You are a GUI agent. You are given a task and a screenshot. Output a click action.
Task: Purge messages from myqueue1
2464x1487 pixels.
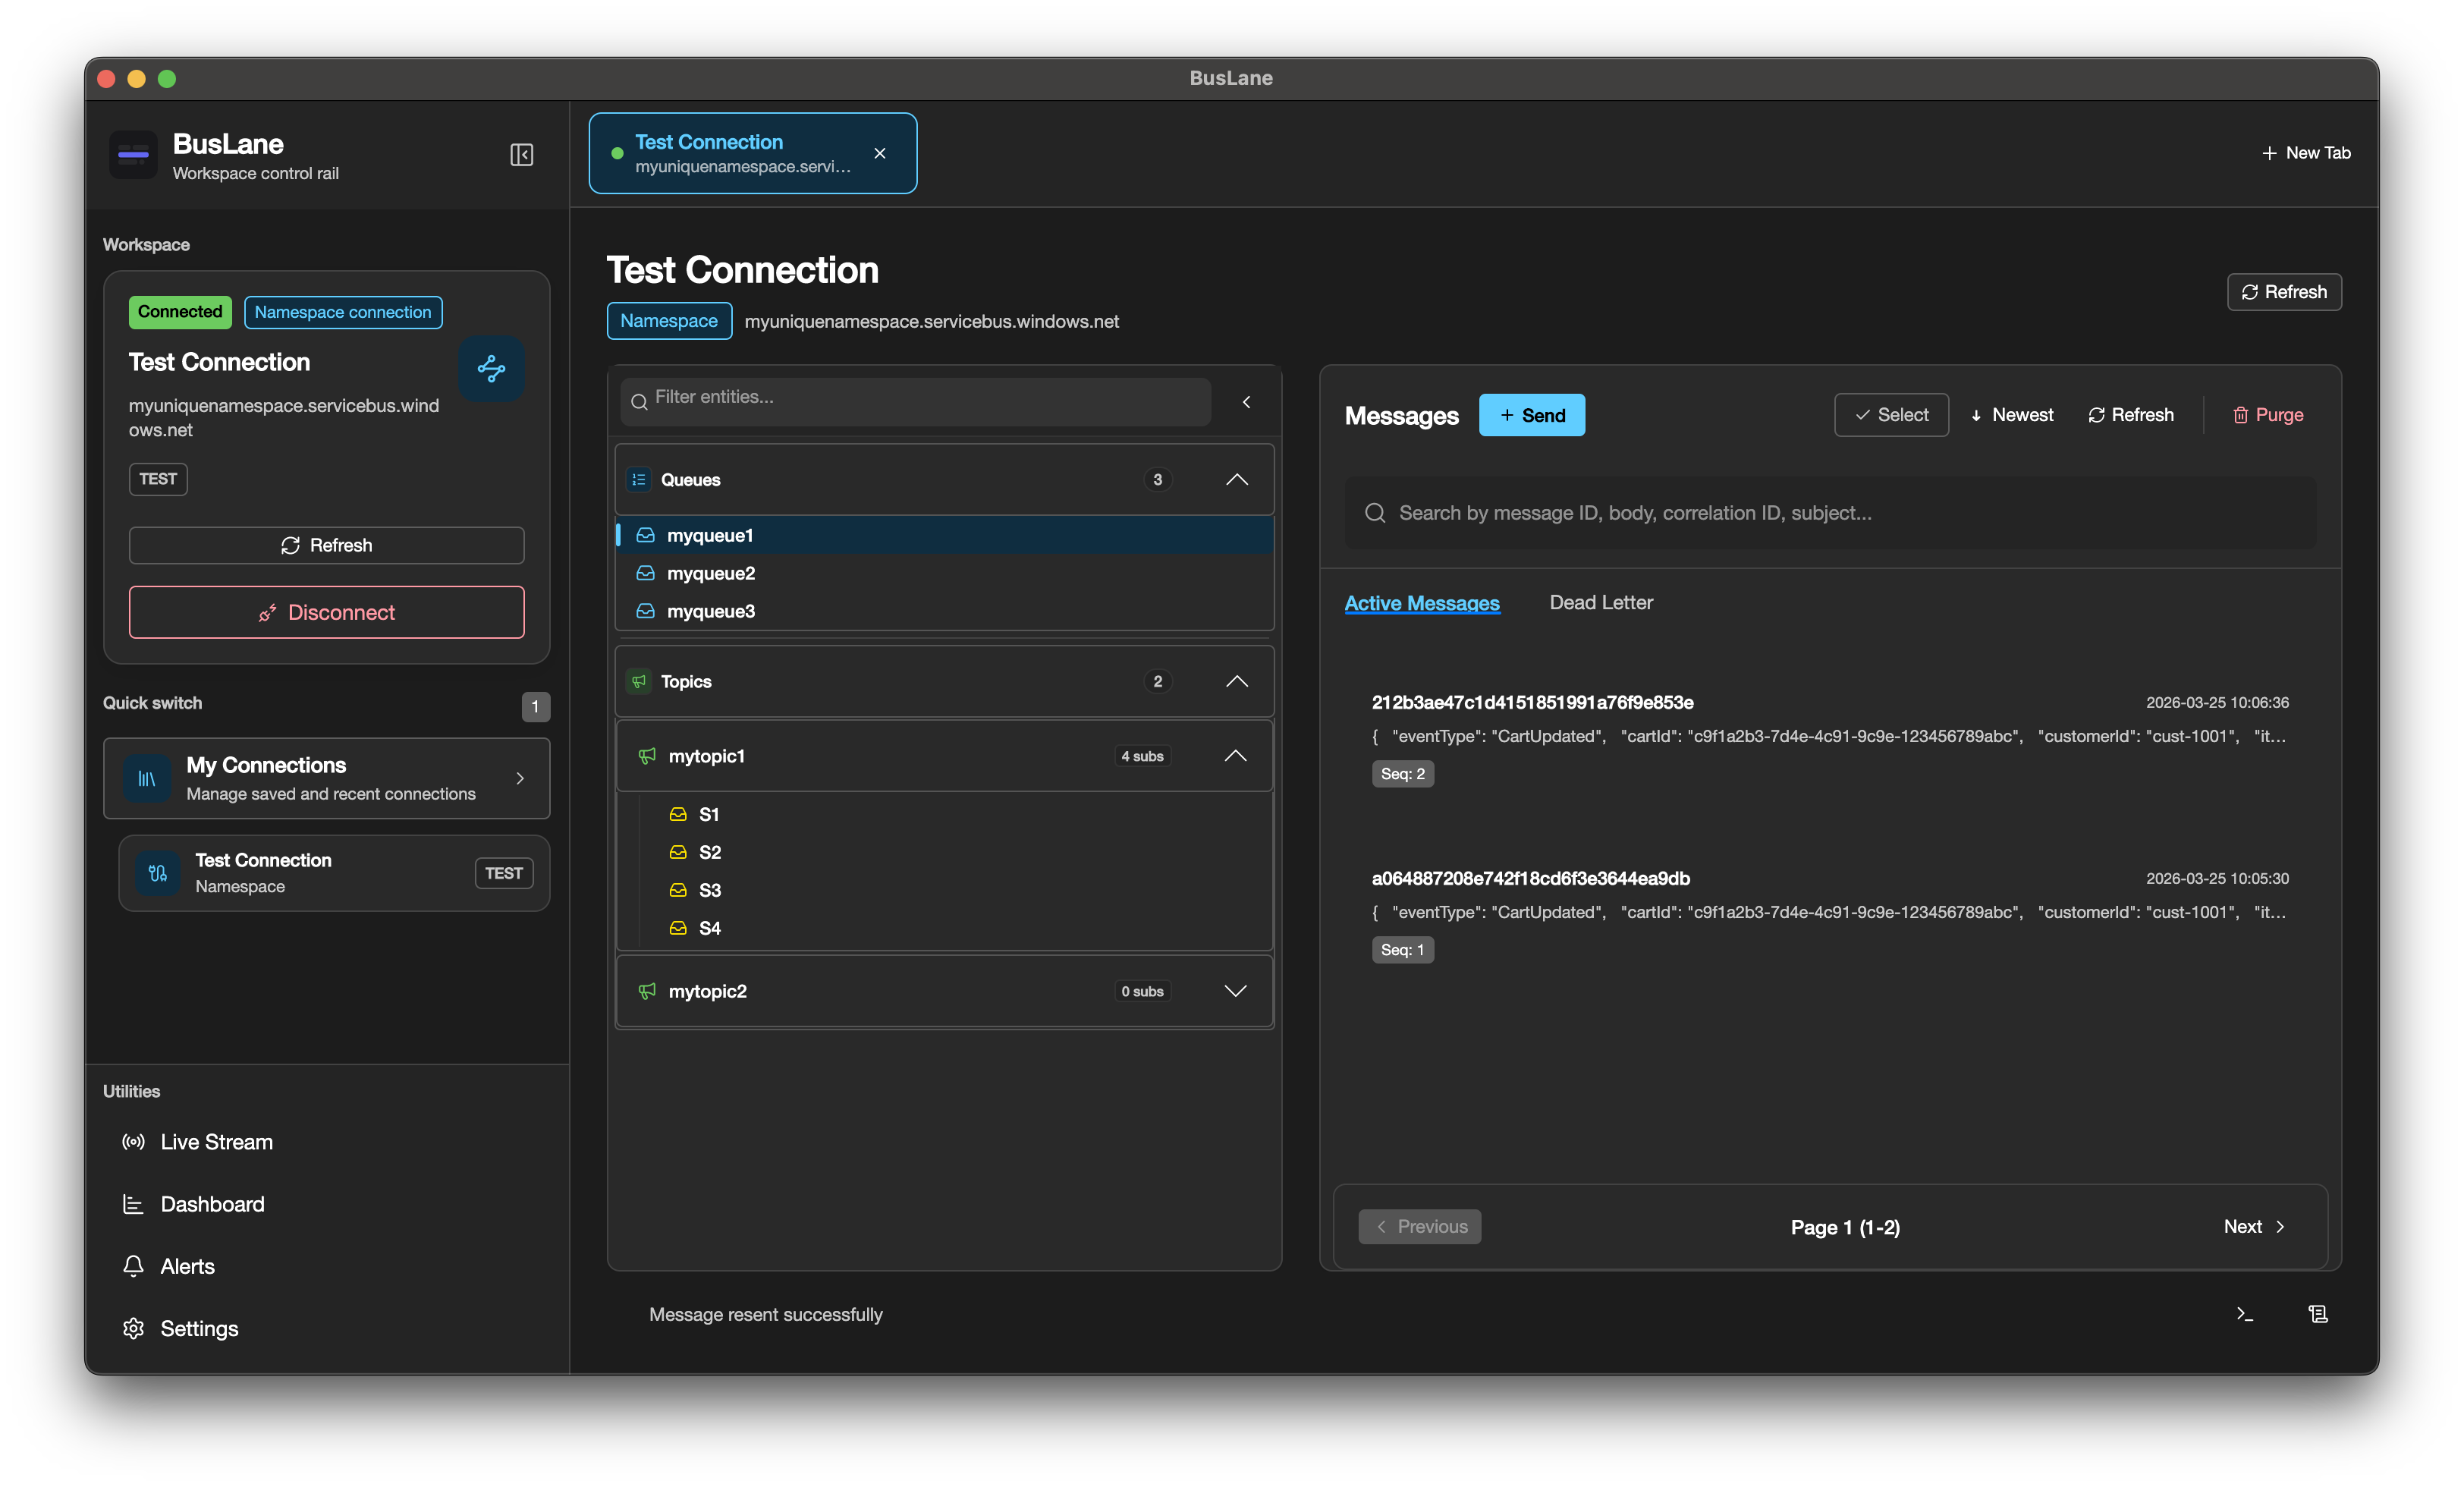point(2267,414)
